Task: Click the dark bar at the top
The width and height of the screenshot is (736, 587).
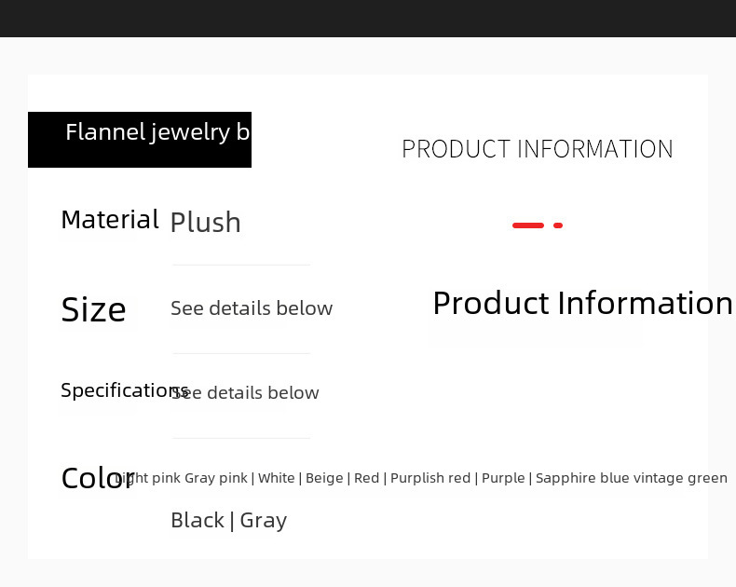Action: (368, 19)
